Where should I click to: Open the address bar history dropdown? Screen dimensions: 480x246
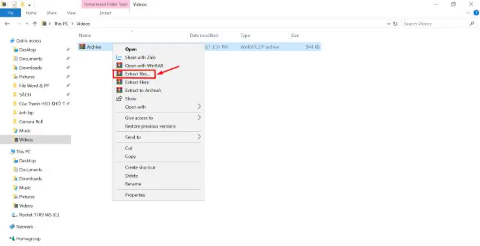click(x=388, y=24)
